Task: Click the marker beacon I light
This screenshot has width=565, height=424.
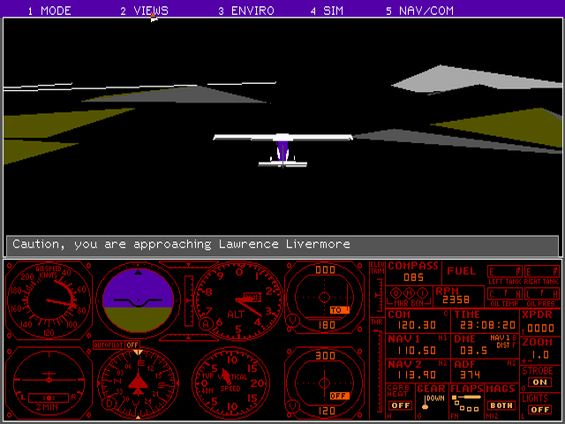Action: pyautogui.click(x=423, y=293)
